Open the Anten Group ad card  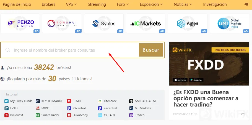tap(188, 23)
